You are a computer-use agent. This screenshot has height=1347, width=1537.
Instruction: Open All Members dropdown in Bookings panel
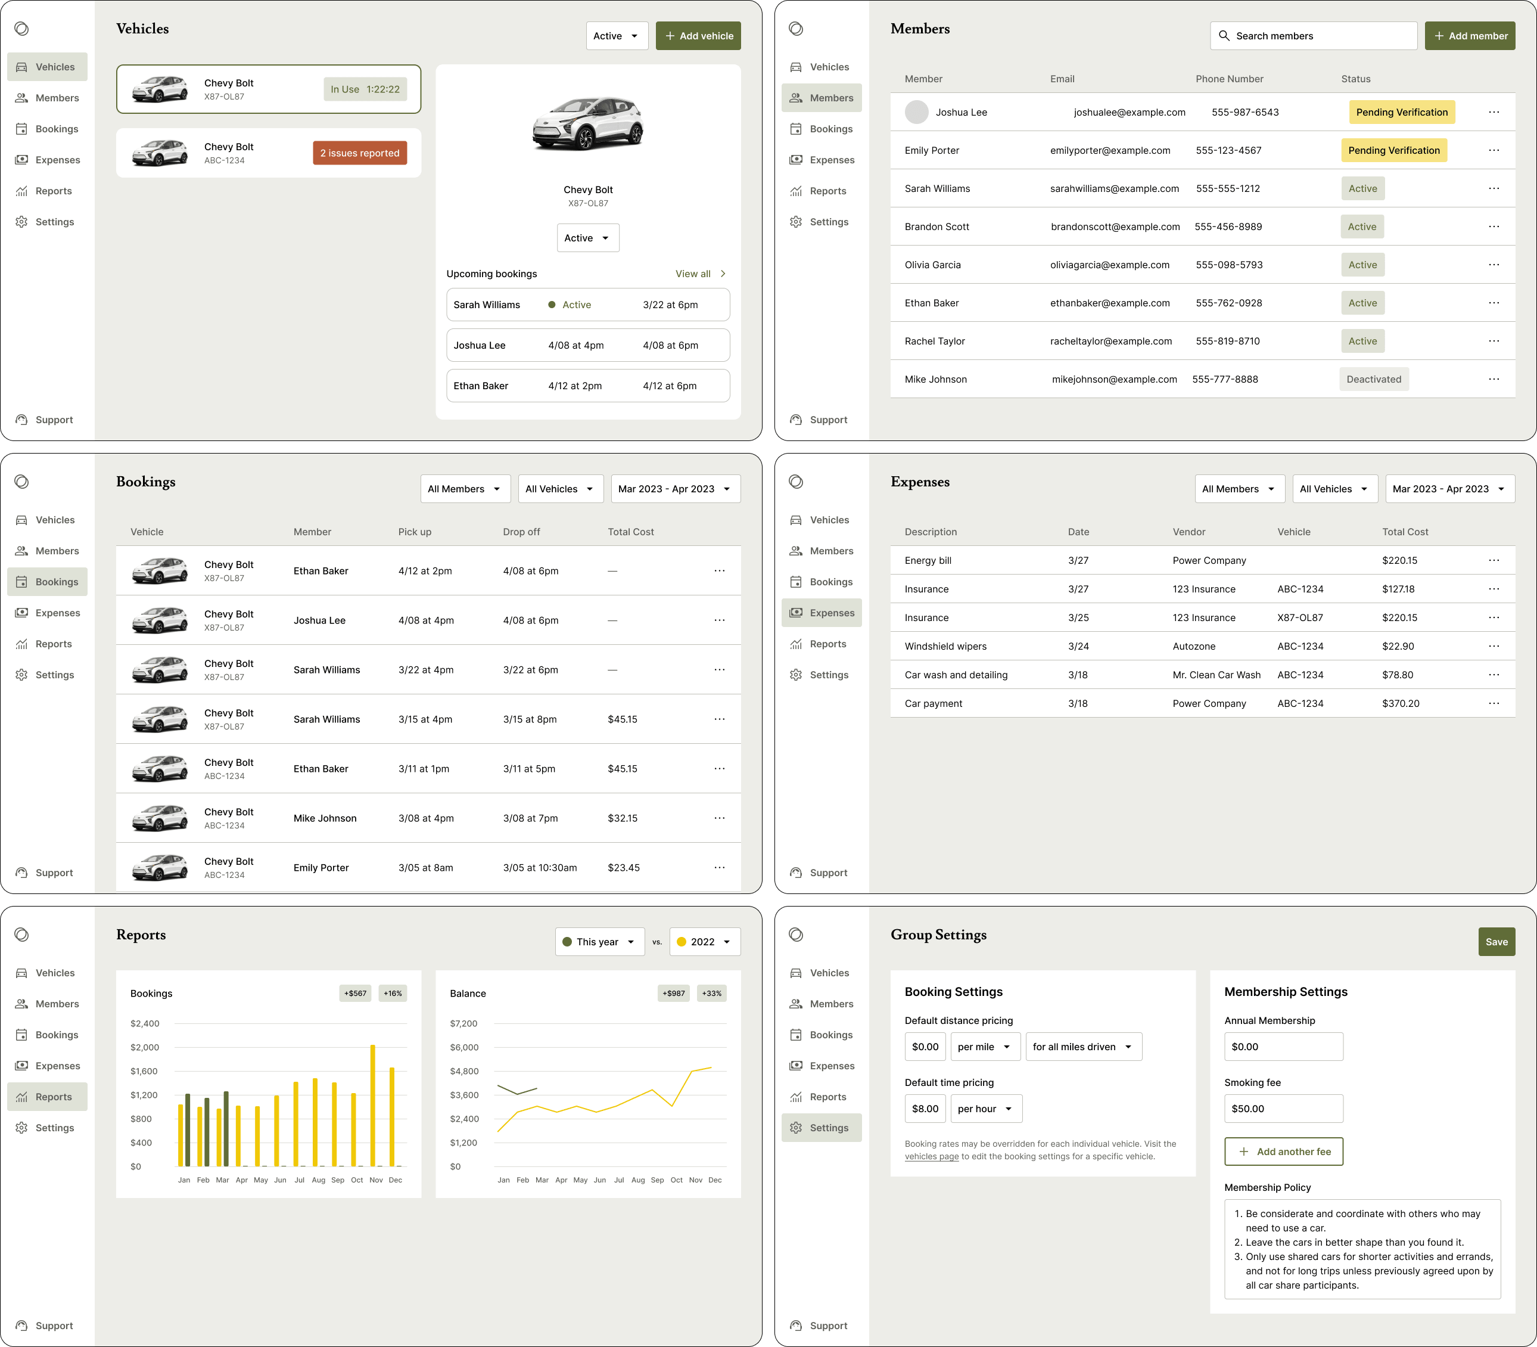click(x=466, y=489)
